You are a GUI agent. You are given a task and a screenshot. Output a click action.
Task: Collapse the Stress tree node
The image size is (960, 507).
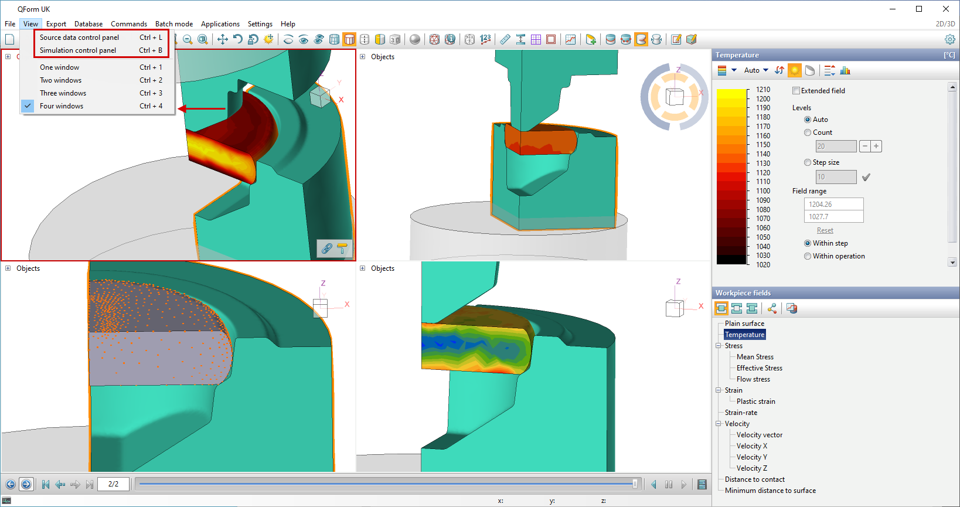pos(718,346)
